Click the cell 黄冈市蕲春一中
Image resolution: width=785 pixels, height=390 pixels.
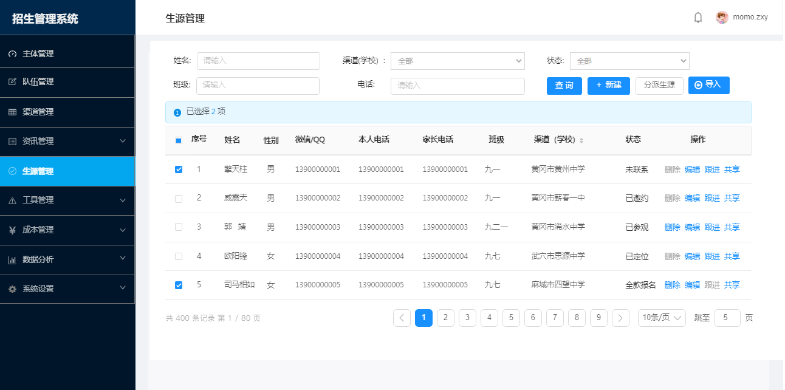[x=558, y=198]
